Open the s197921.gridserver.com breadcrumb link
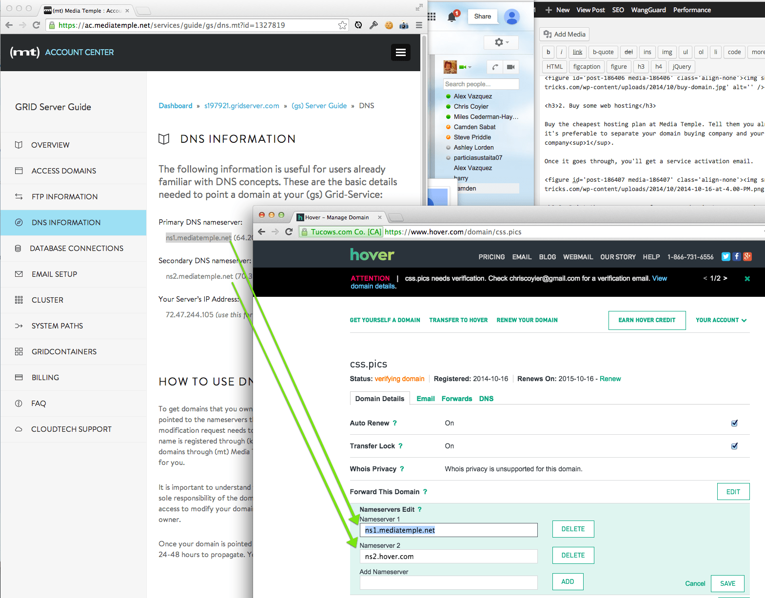Screen dimensions: 765x598 pyautogui.click(x=242, y=106)
